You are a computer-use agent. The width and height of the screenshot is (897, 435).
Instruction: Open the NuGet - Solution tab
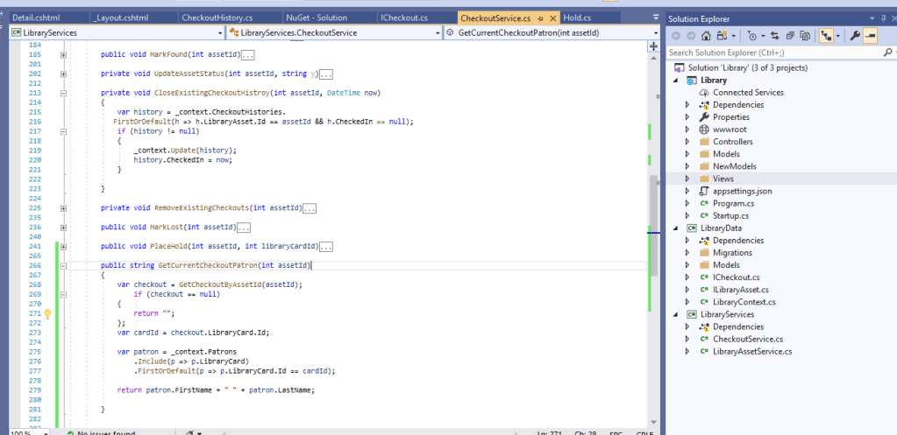(x=317, y=18)
